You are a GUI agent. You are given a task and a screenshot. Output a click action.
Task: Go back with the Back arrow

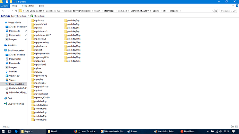tap(3, 11)
